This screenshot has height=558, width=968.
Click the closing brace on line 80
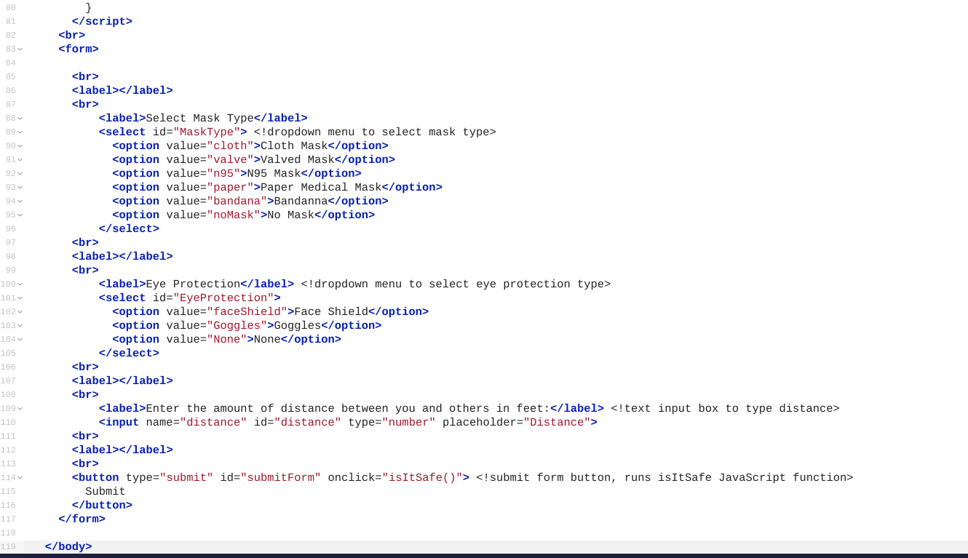click(x=89, y=8)
